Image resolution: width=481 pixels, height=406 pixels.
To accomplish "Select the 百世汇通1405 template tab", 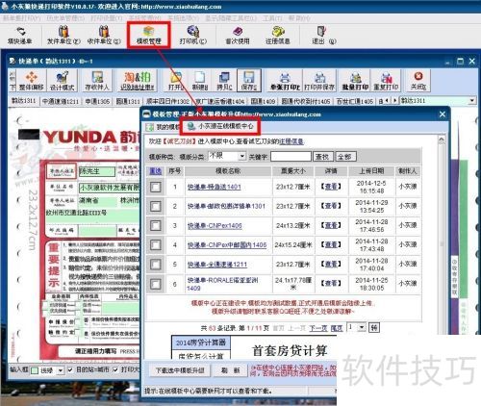I will pos(354,101).
